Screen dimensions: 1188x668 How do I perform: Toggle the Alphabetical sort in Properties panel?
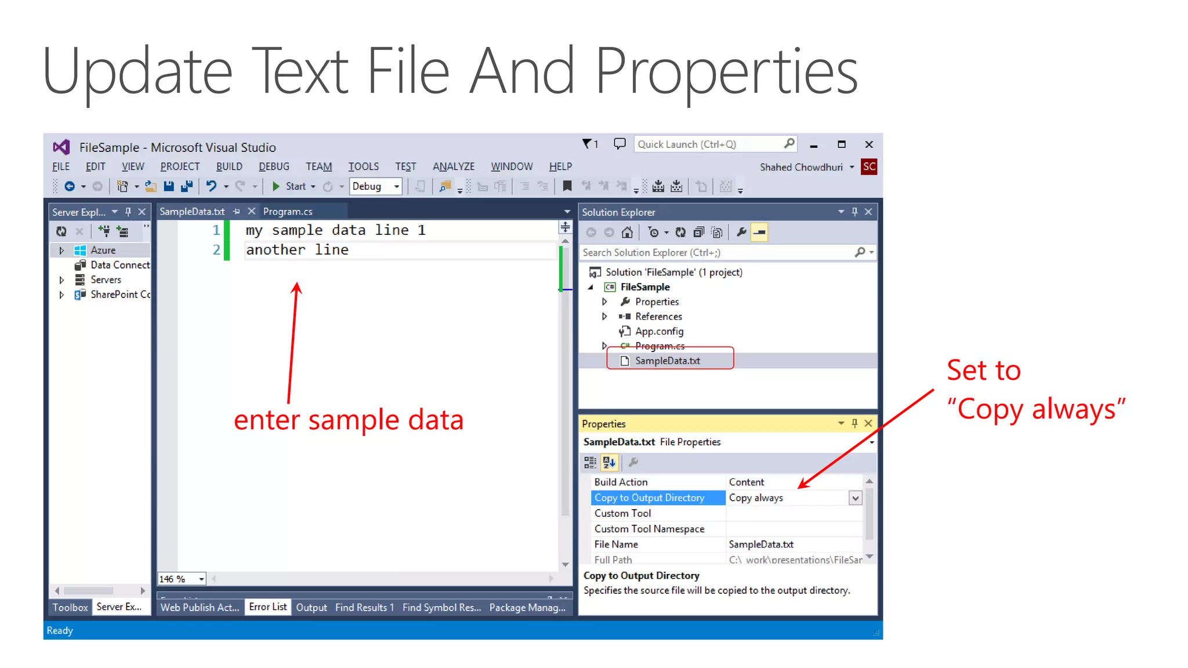(609, 462)
